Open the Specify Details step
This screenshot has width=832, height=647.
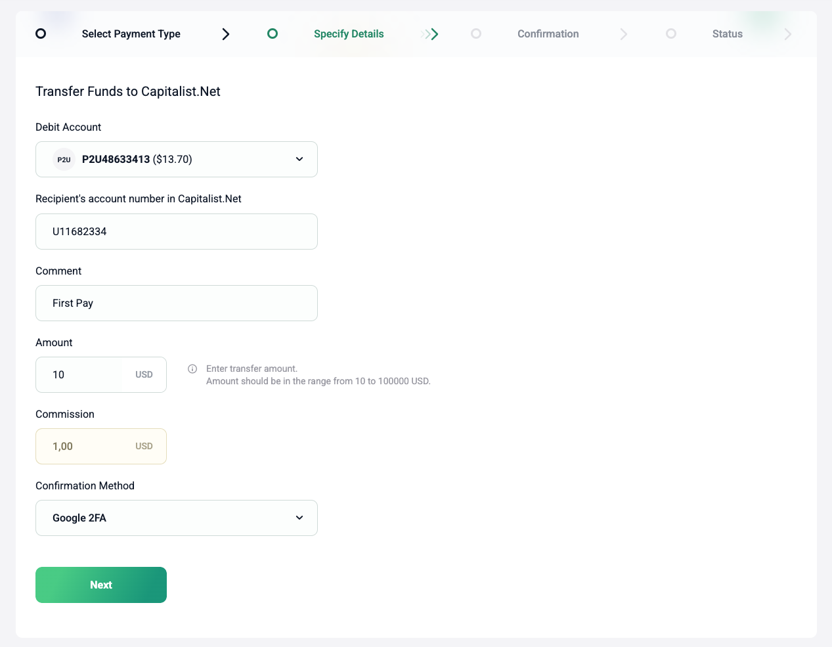[349, 34]
